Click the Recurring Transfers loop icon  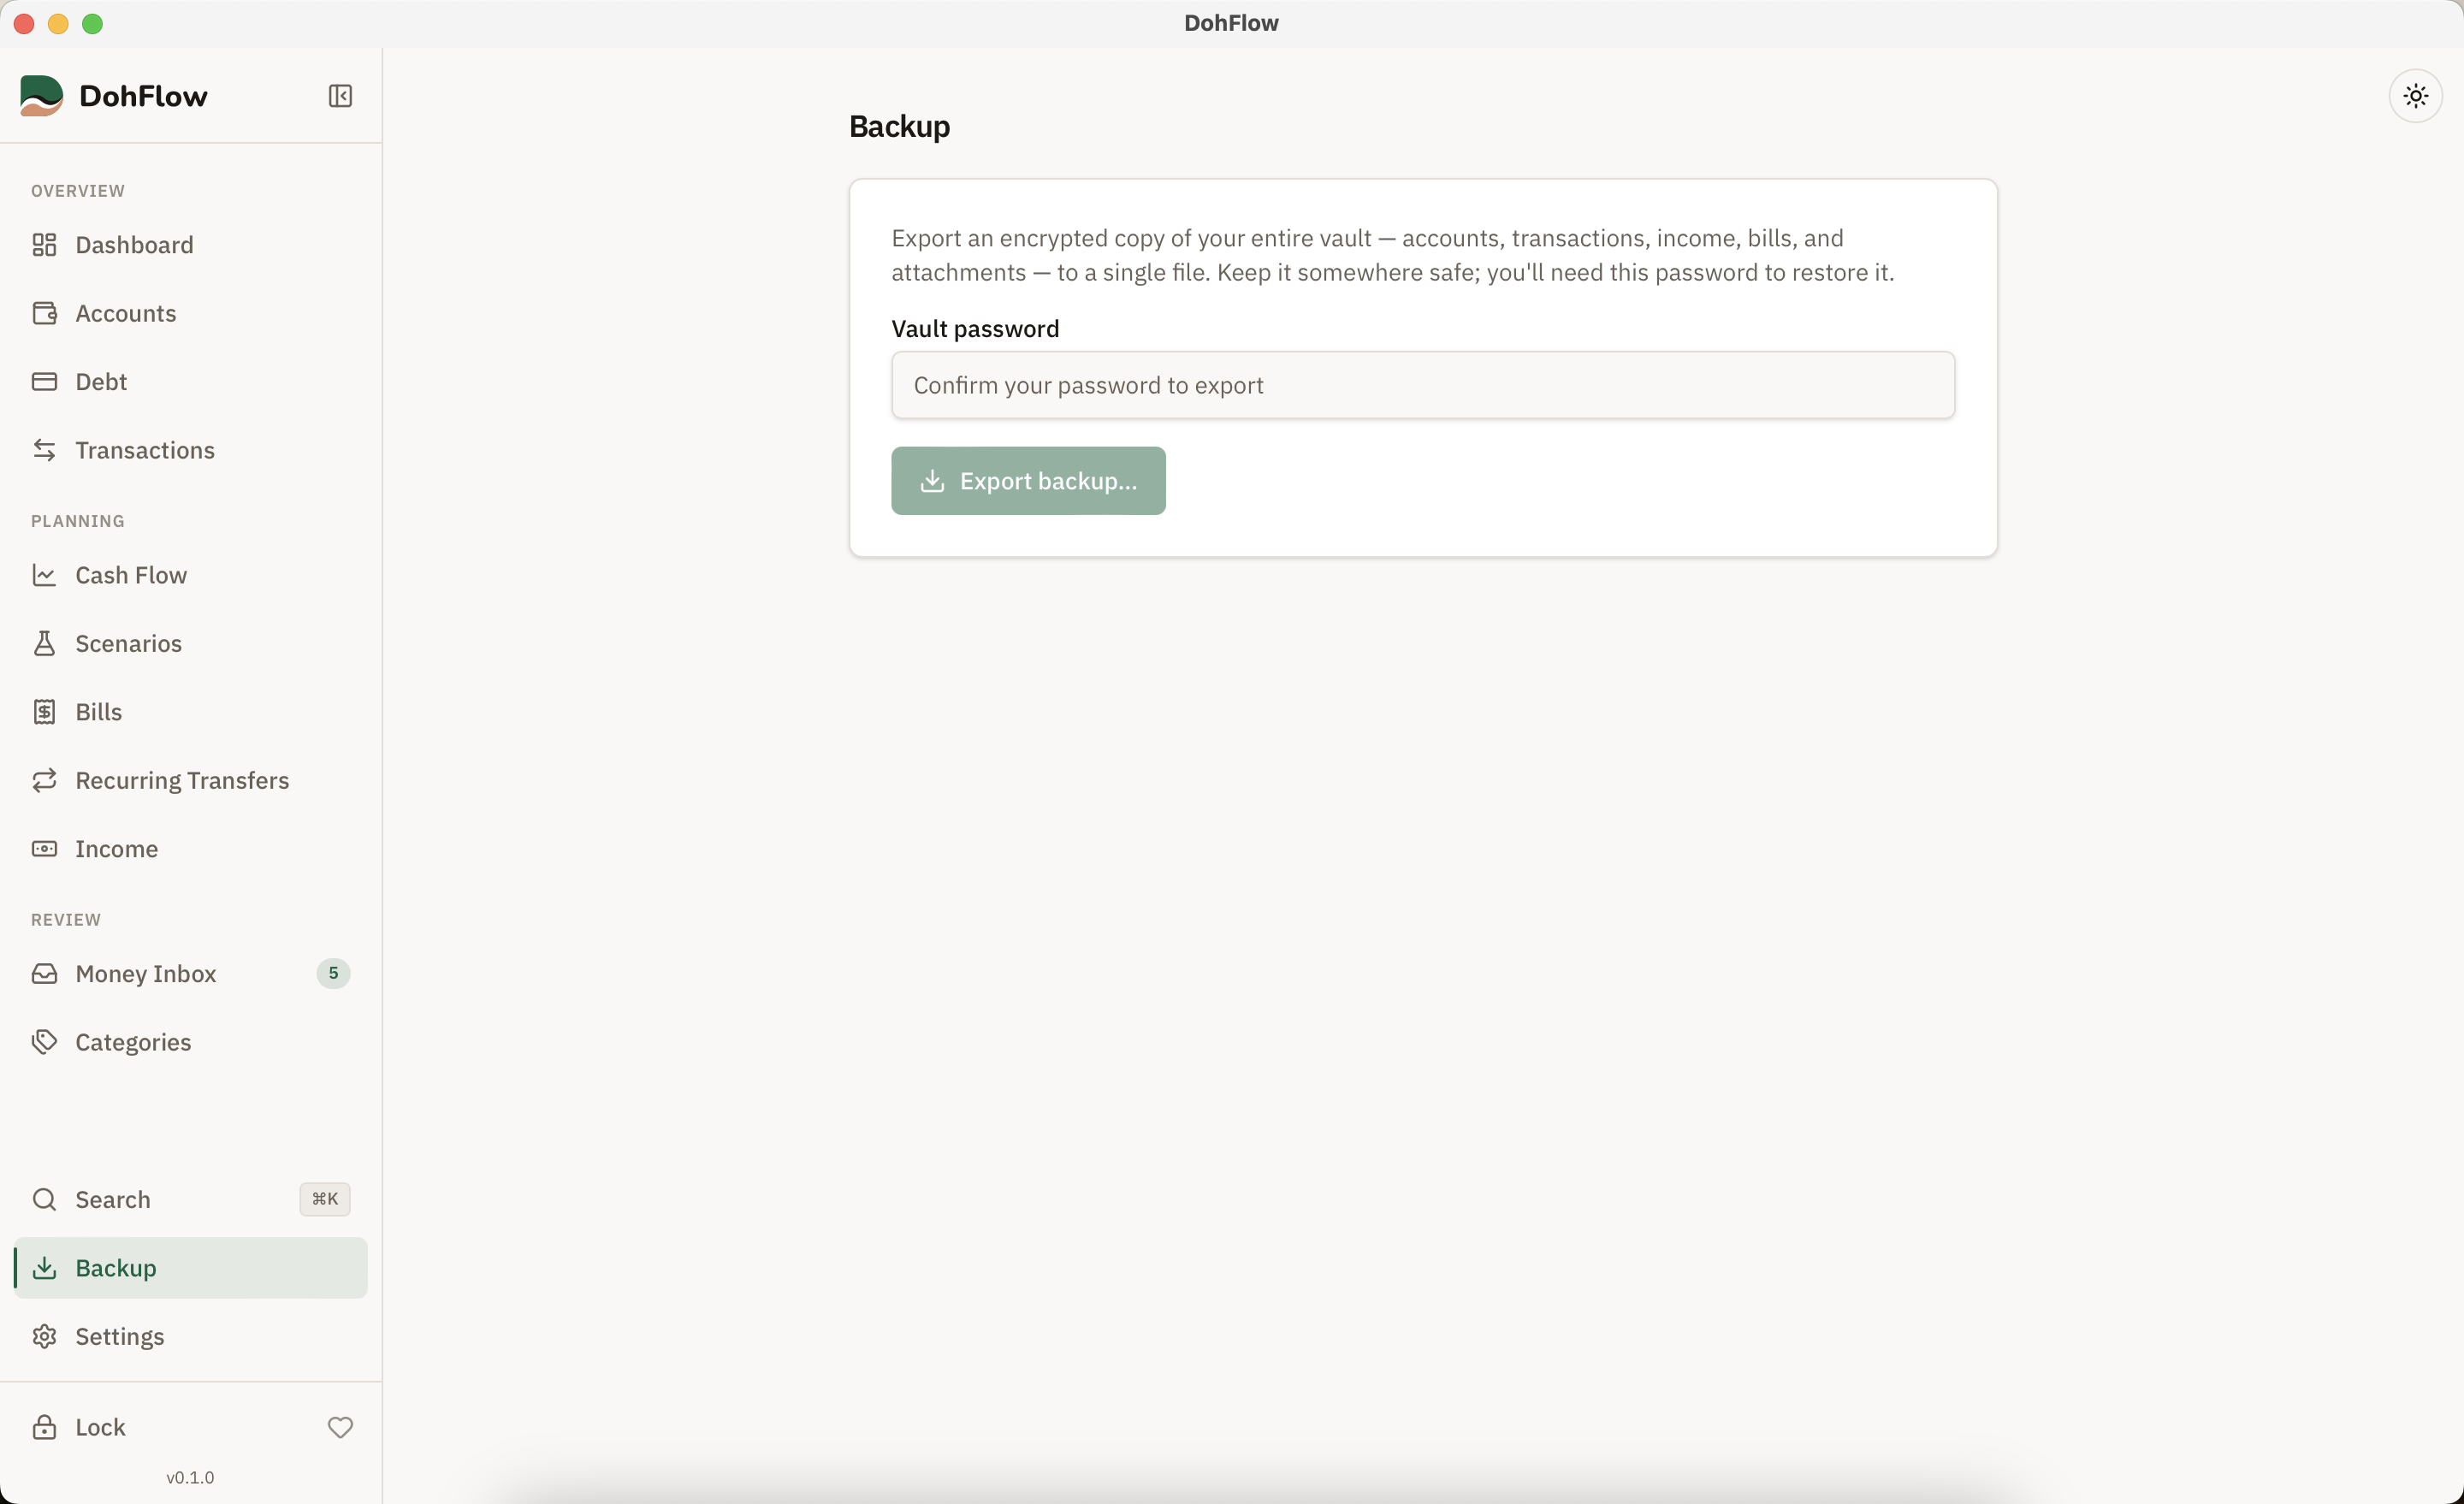(x=44, y=780)
